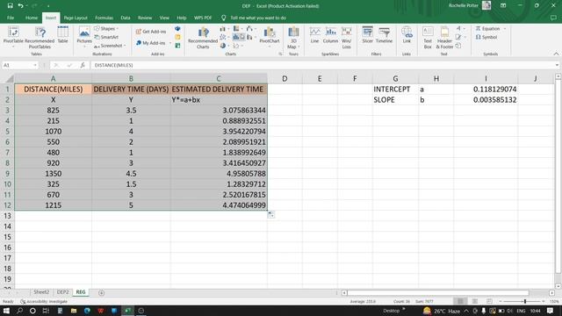Insert a Symbol

click(486, 37)
